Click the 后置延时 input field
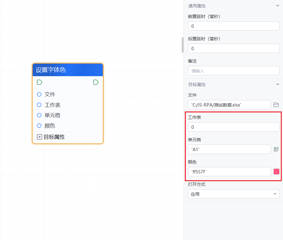 233,49
